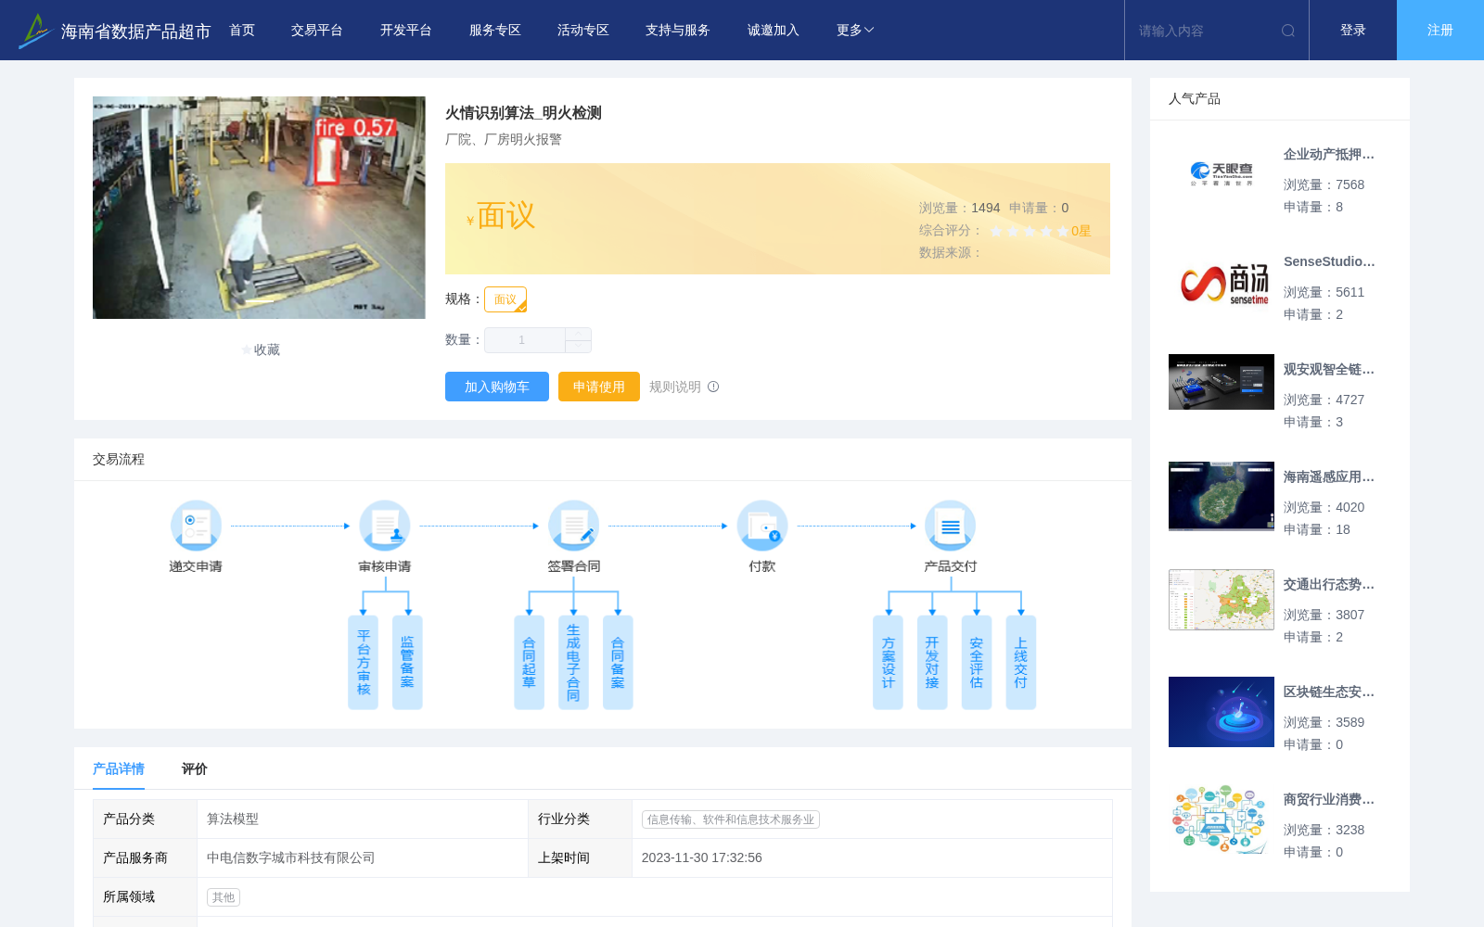Image resolution: width=1484 pixels, height=927 pixels.
Task: Open 诚邀加入 nav item
Action: 774,31
